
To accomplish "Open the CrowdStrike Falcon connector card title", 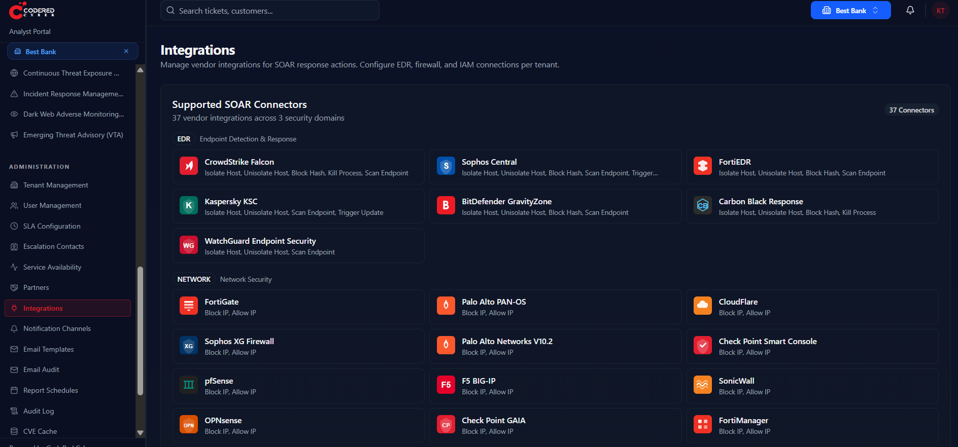I will pos(240,162).
